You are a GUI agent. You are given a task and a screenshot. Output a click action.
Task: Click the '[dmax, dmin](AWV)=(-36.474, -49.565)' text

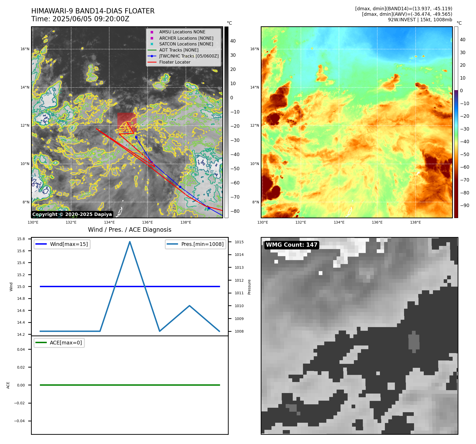[x=407, y=14]
